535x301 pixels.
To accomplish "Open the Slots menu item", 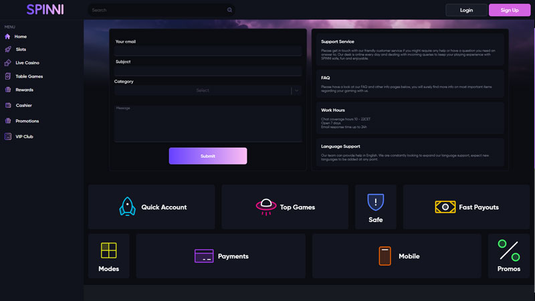I will (x=21, y=49).
